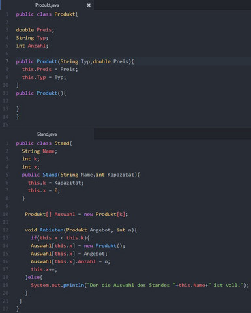This screenshot has height=313, width=251.
Task: Click the 'this.Typ = Typ;' line
Action: click(44, 77)
